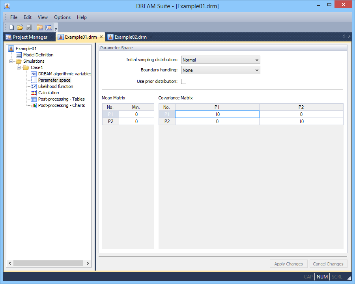This screenshot has width=355, height=284.
Task: Close the Example01.drm tab
Action: pos(101,37)
